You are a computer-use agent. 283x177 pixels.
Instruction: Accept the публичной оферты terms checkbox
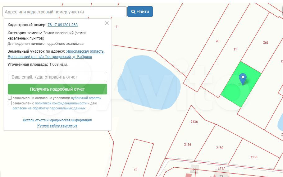[10, 98]
